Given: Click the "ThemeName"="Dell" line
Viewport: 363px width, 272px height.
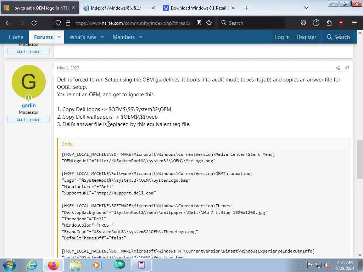Looking at the screenshot, I should point(84,219).
